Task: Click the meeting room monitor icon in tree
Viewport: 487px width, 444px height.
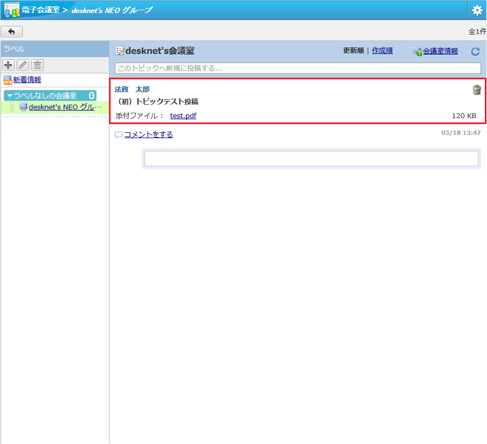Action: [24, 107]
